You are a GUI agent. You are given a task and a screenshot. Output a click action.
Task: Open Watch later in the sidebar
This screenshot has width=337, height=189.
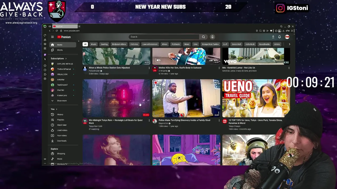(x=63, y=125)
